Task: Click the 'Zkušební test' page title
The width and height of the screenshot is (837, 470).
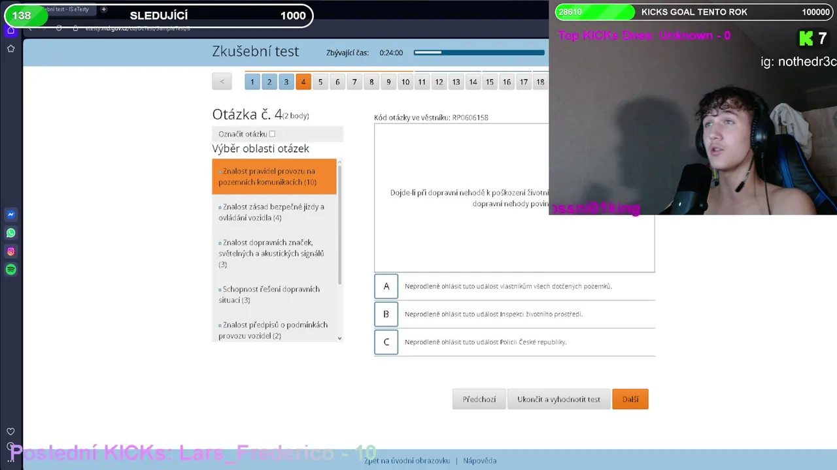Action: [x=256, y=52]
